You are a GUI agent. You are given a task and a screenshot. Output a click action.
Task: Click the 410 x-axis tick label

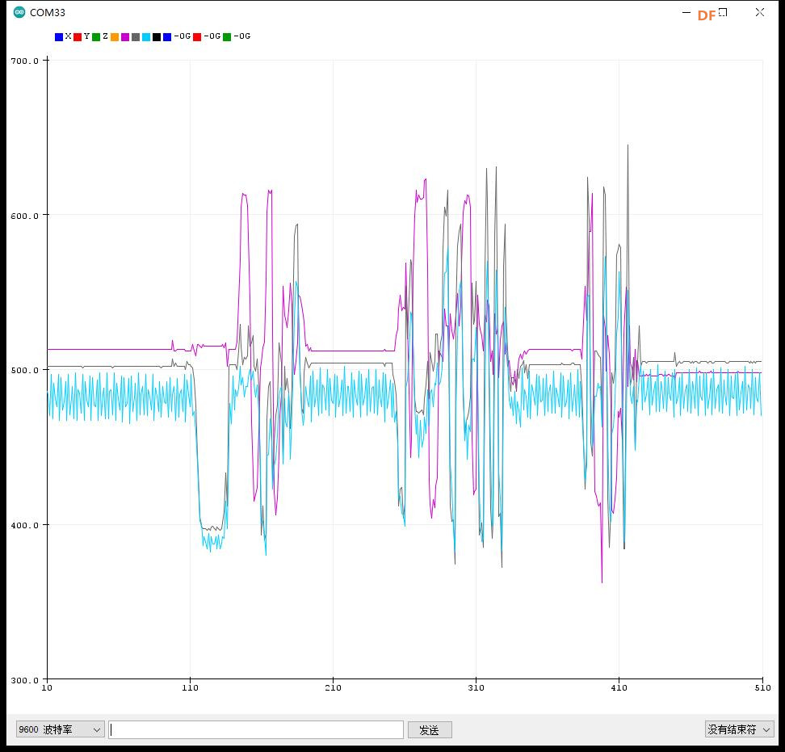pos(619,688)
